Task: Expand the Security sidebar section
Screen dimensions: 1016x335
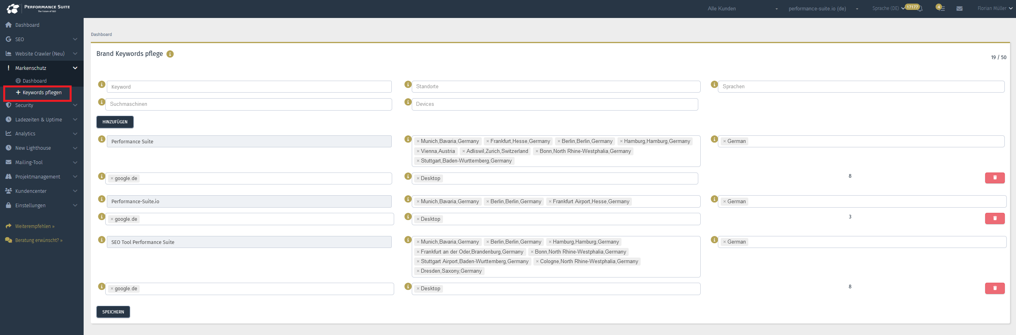Action: 42,105
